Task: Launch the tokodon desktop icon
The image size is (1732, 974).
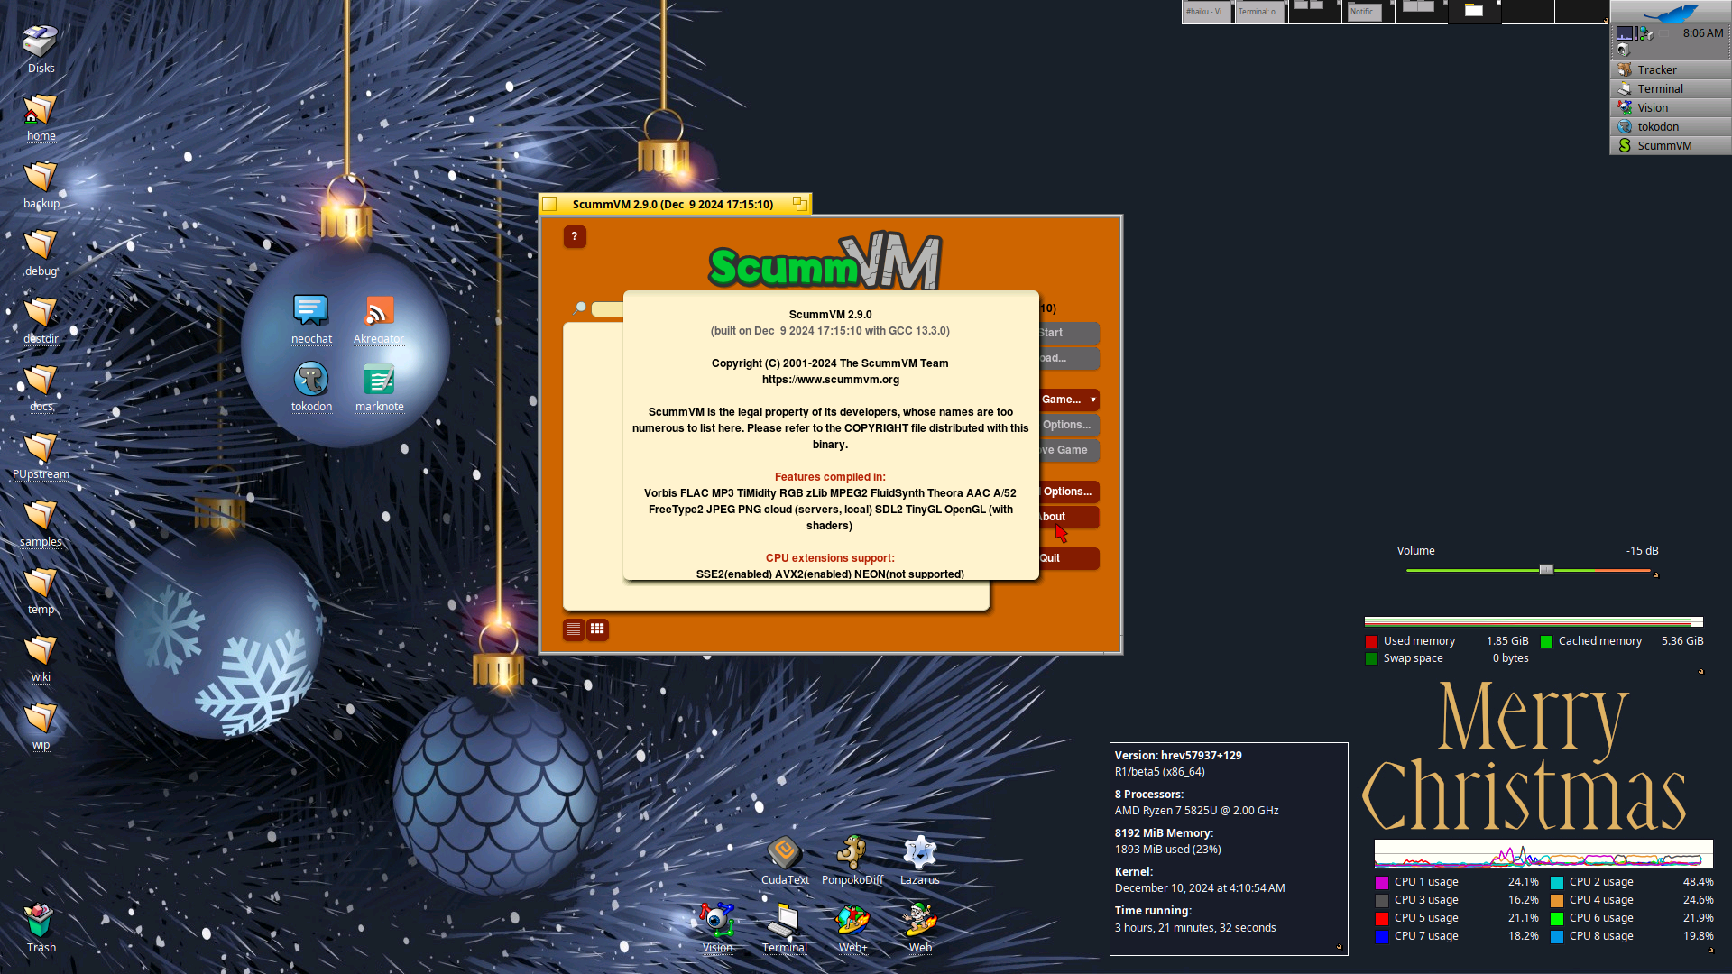Action: 311,387
